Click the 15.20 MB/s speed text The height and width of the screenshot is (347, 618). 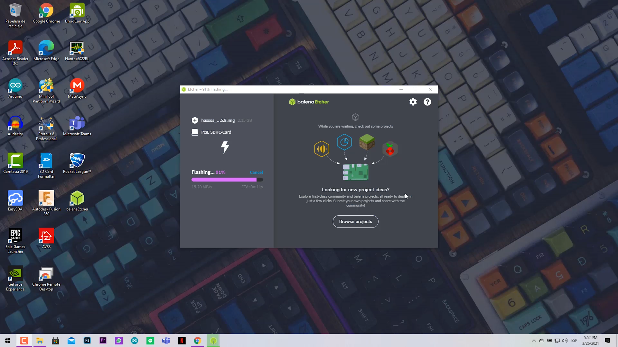click(202, 187)
